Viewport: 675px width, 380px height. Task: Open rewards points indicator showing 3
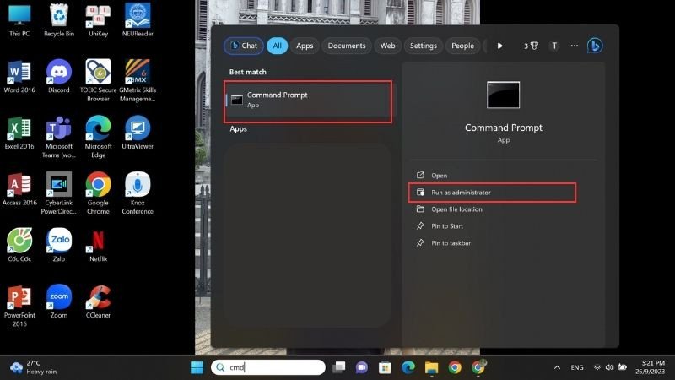click(x=531, y=46)
